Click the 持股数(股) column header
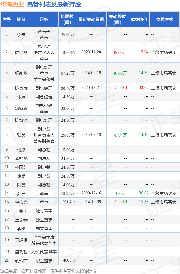 67,20
